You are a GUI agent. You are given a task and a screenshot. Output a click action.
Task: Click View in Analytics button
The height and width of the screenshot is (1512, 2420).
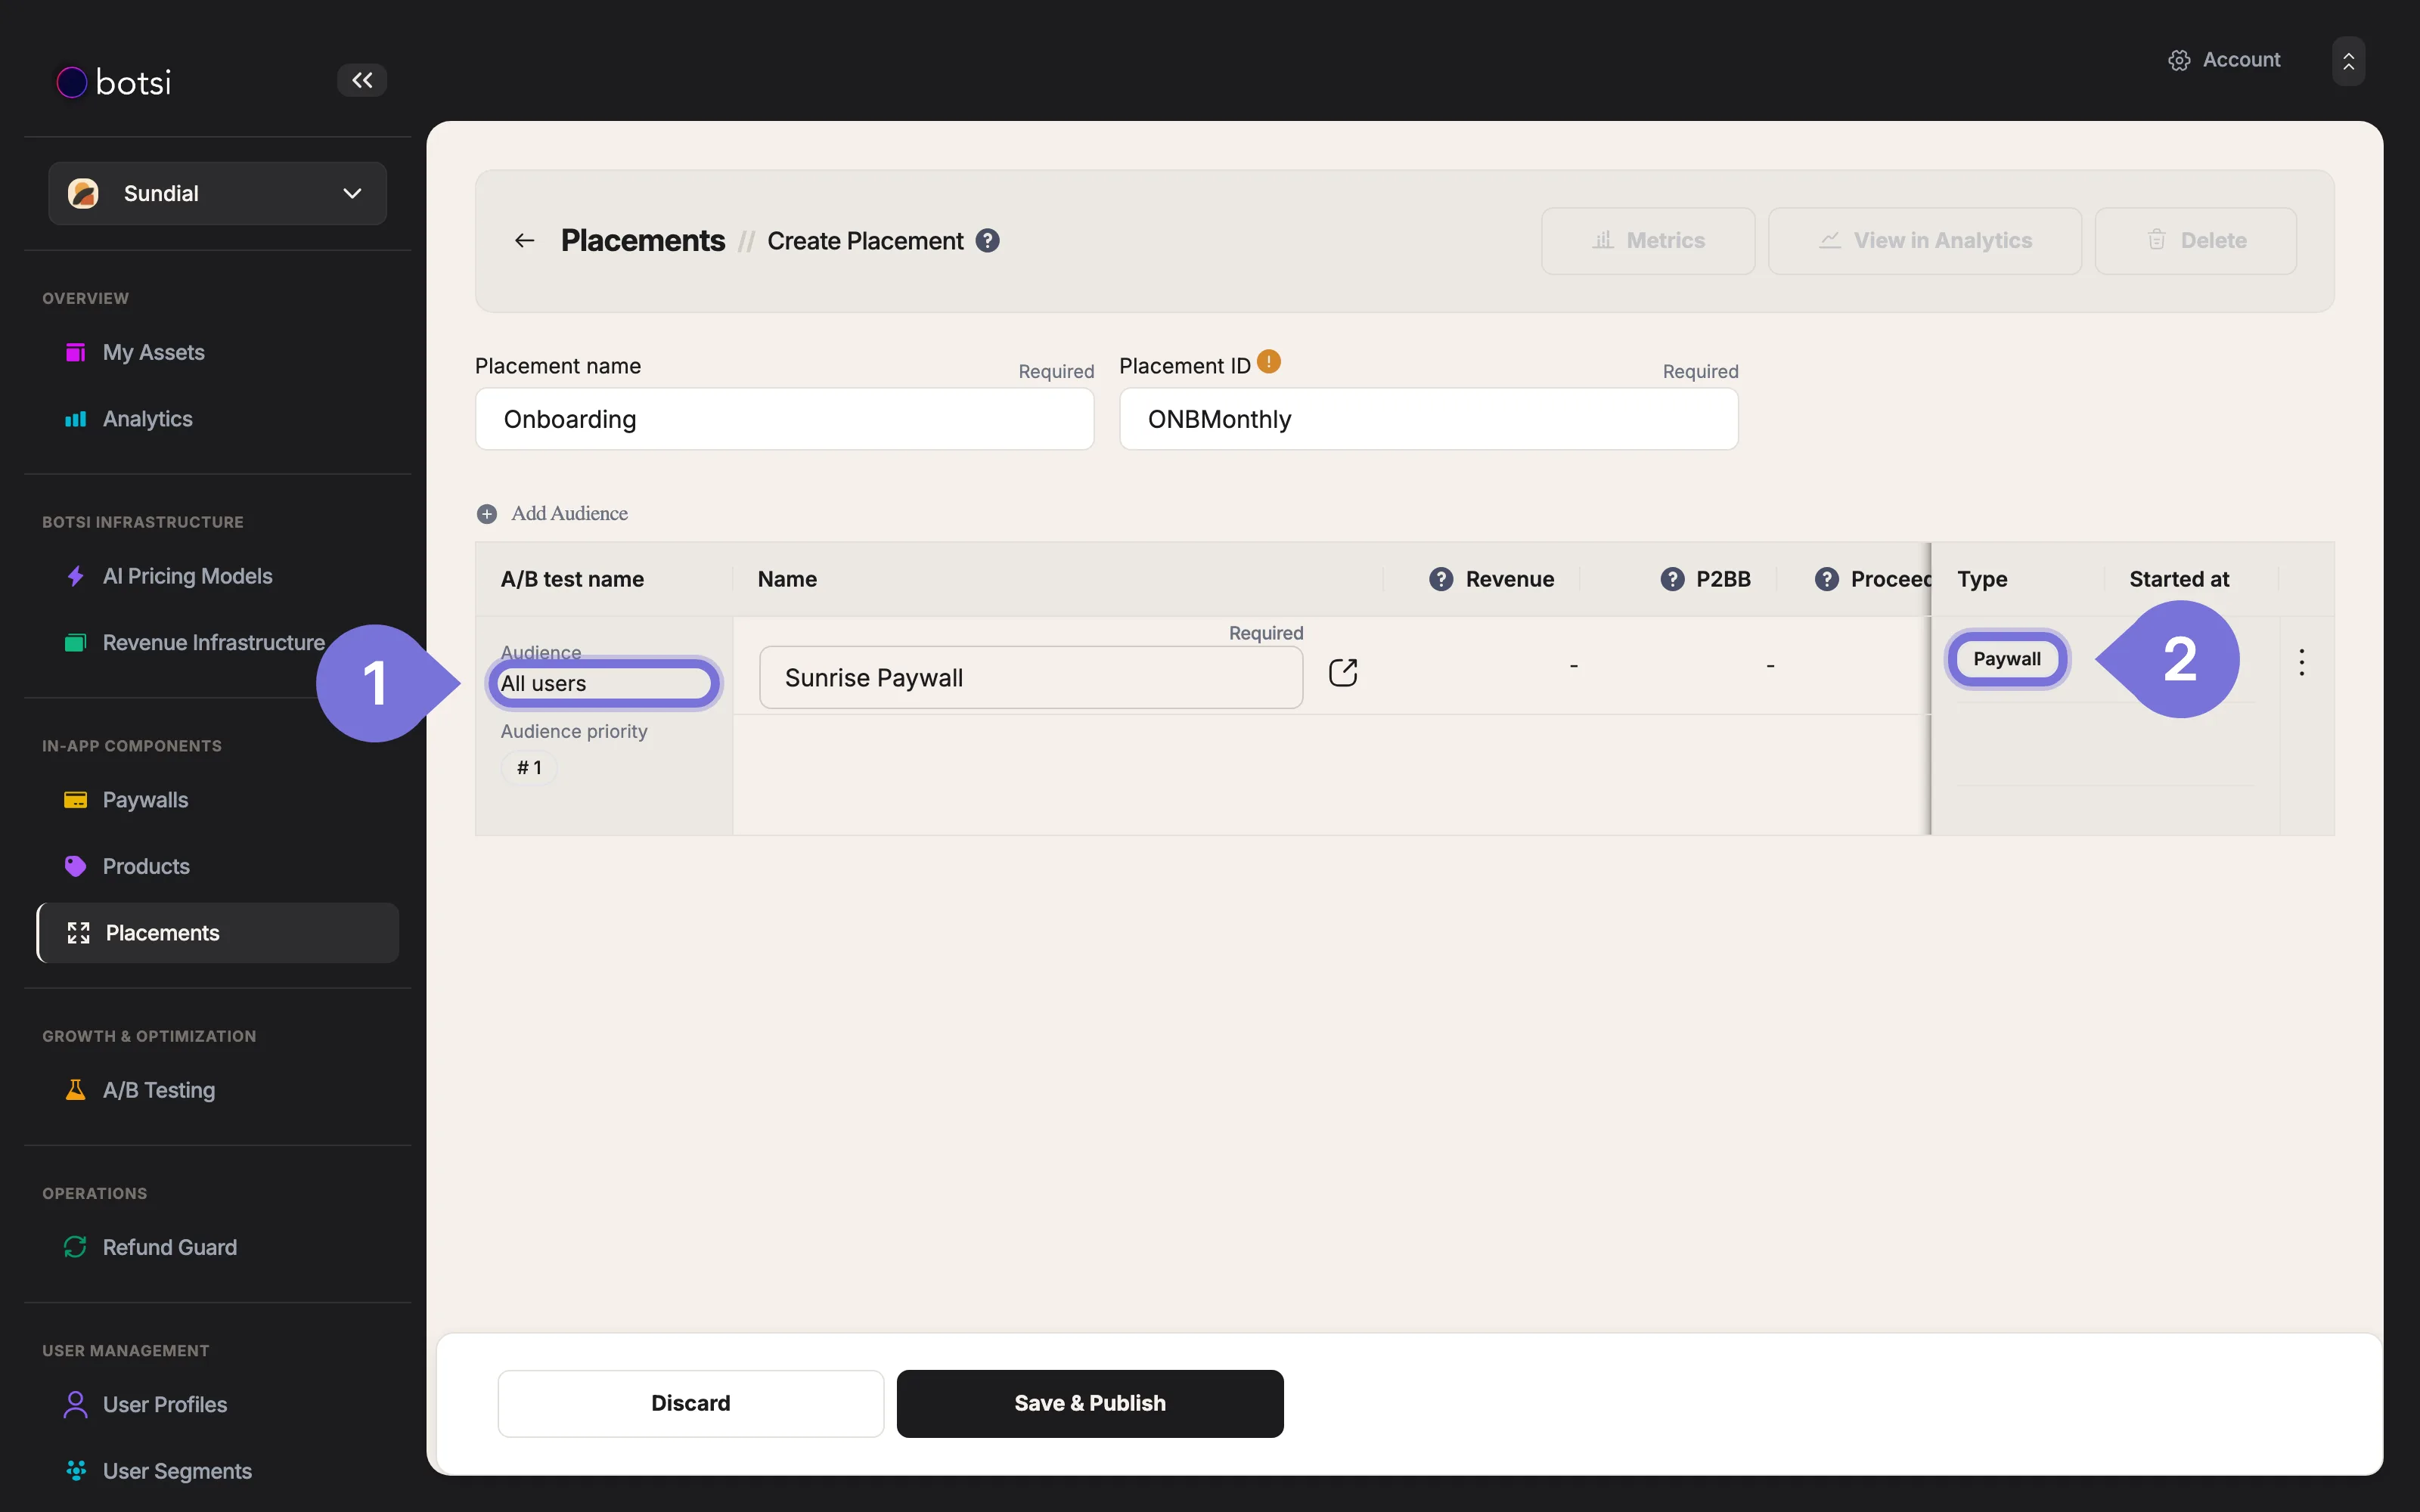1925,240
